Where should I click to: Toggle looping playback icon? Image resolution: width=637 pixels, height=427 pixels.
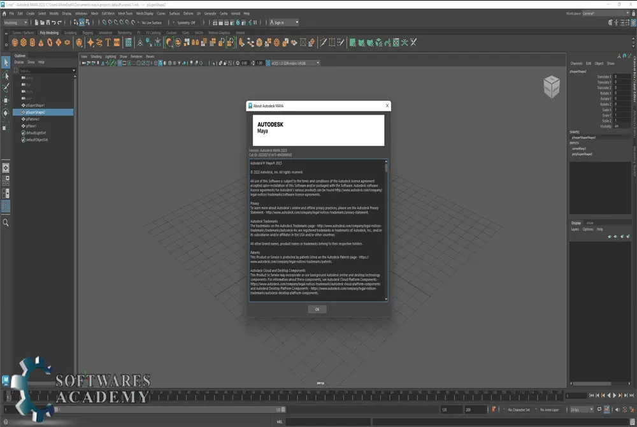(x=599, y=410)
